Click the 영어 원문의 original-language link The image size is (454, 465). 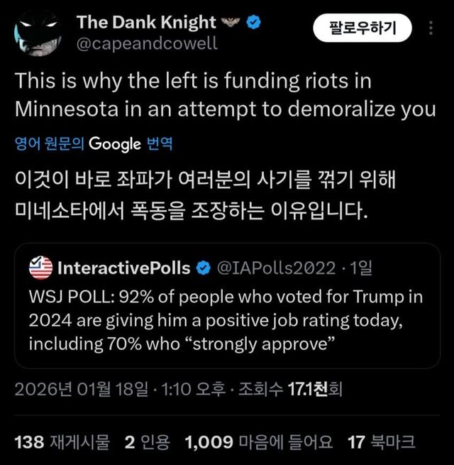tap(50, 144)
